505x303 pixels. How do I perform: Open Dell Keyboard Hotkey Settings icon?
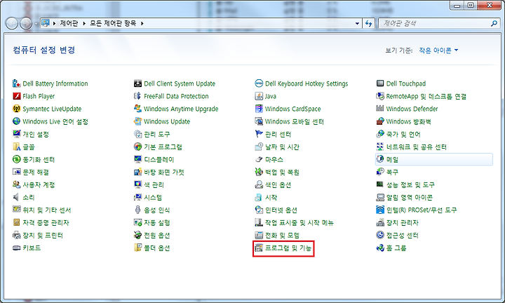259,83
